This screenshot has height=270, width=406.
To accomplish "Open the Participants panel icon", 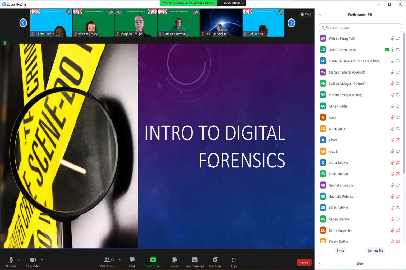I will coord(107,260).
